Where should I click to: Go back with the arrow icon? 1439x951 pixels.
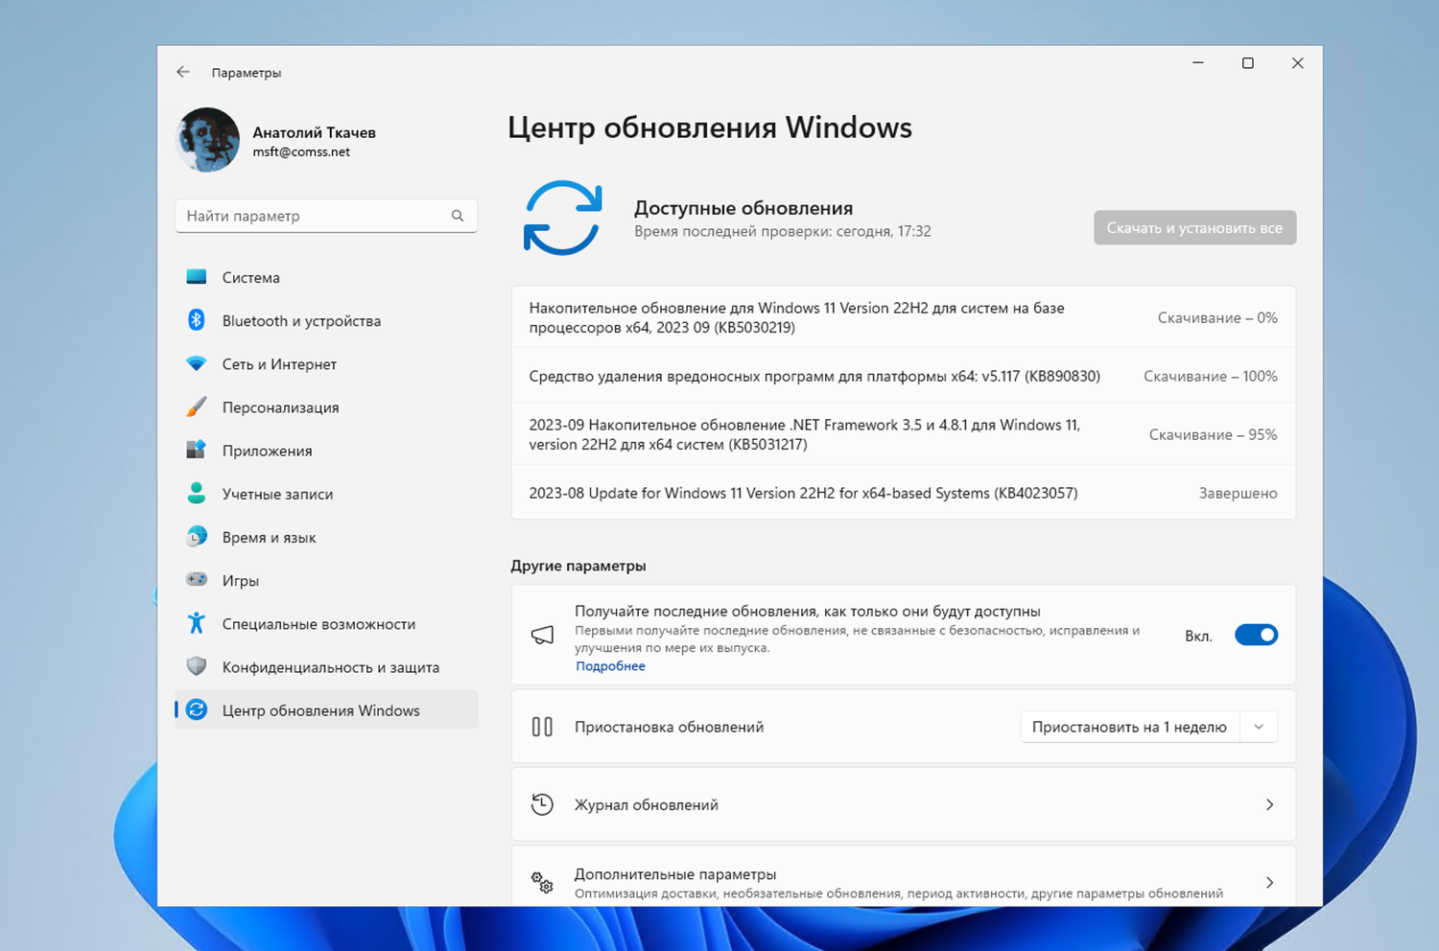183,72
